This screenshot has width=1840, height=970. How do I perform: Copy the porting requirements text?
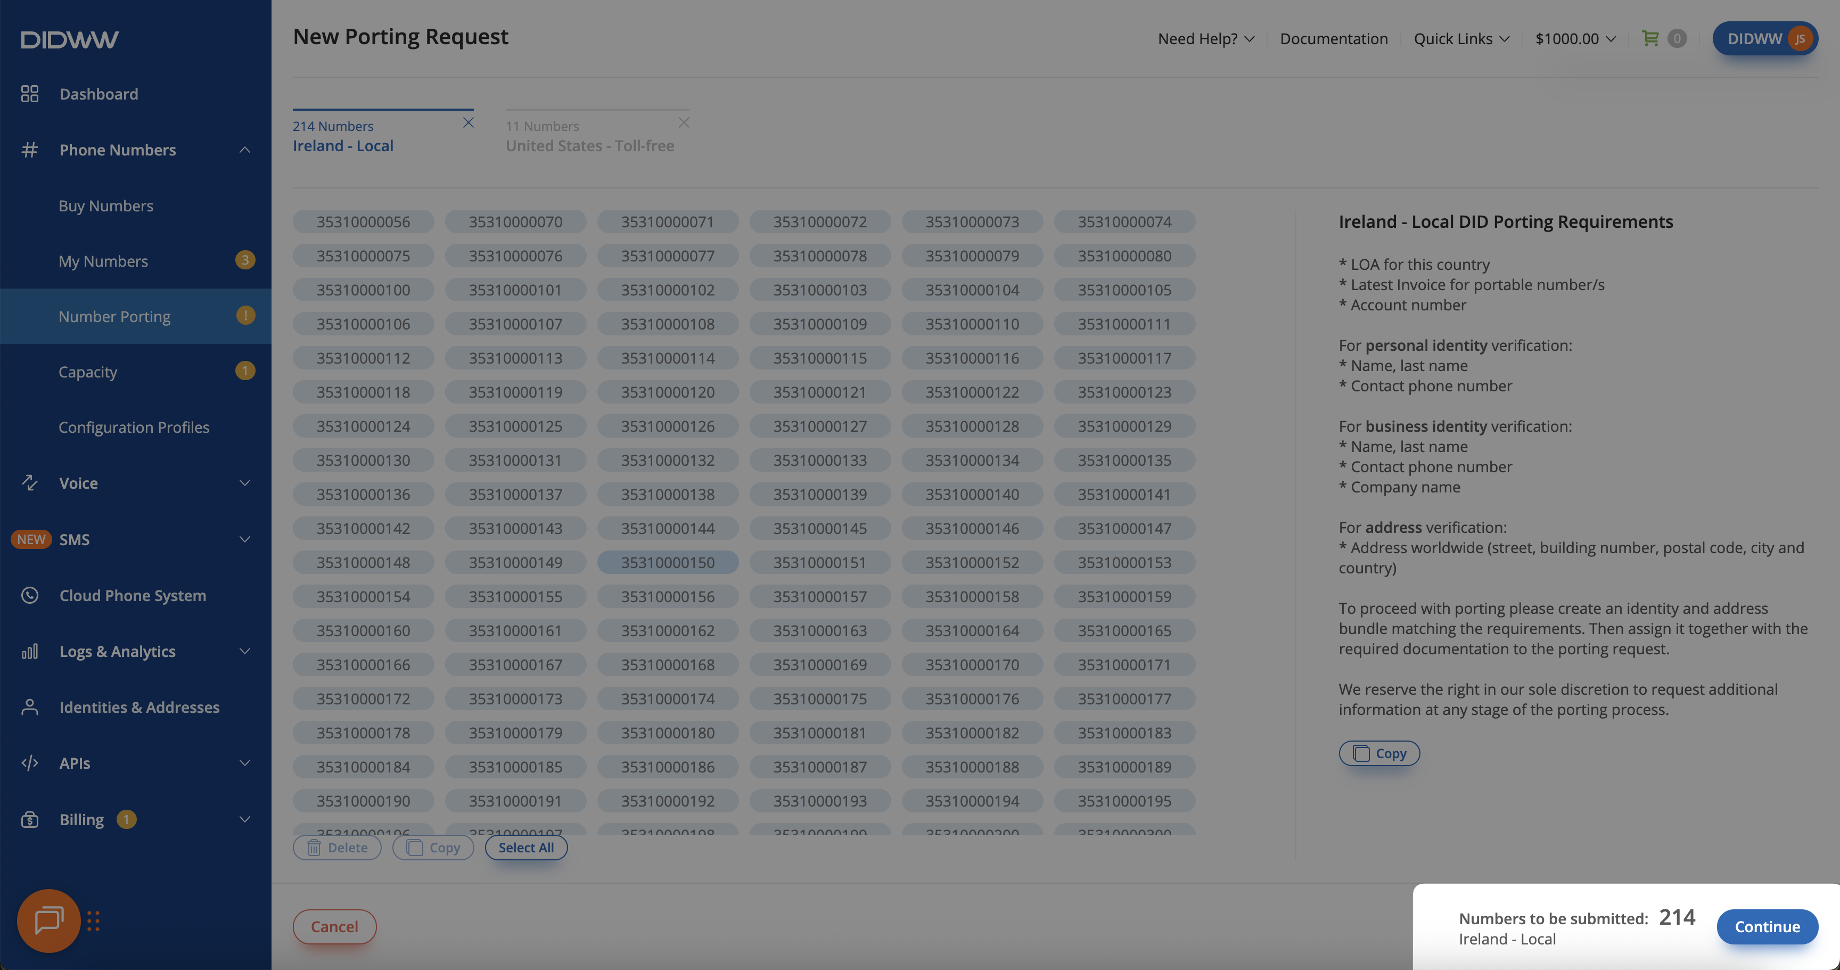pos(1378,753)
